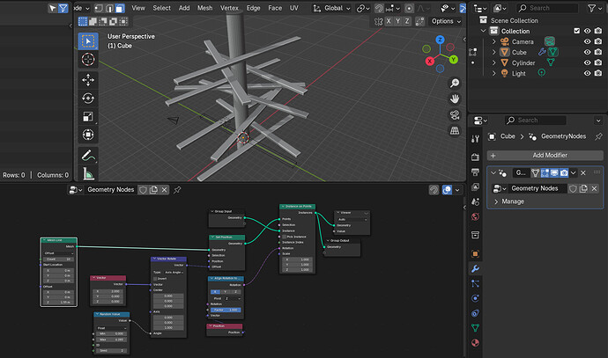Expand the Light tree item
The width and height of the screenshot is (608, 358).
pyautogui.click(x=493, y=73)
